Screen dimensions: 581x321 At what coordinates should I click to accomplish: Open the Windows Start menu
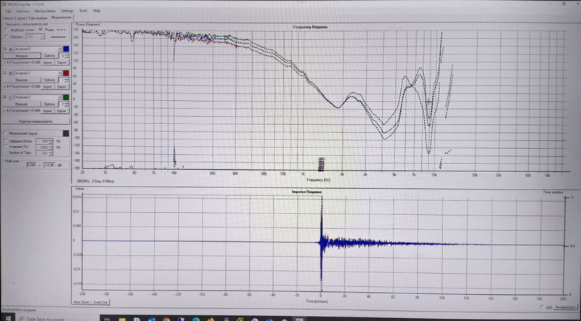[x=7, y=318]
